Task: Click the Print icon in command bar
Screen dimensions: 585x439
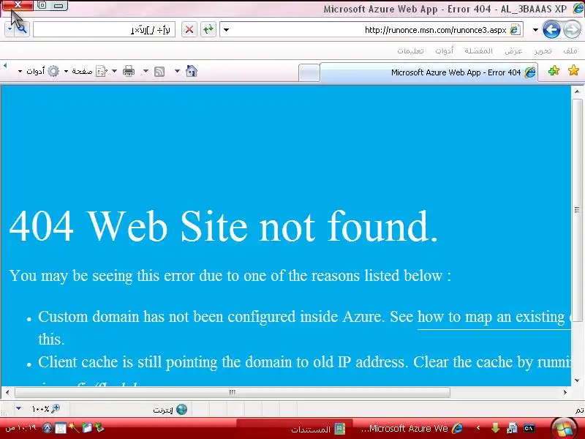Action: 129,71
